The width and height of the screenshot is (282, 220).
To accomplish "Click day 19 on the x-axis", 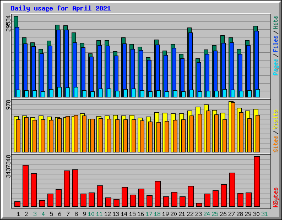I will (x=165, y=214).
